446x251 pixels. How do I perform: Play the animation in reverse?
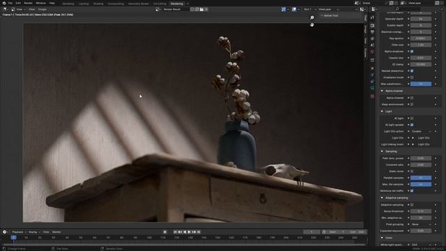(x=185, y=232)
